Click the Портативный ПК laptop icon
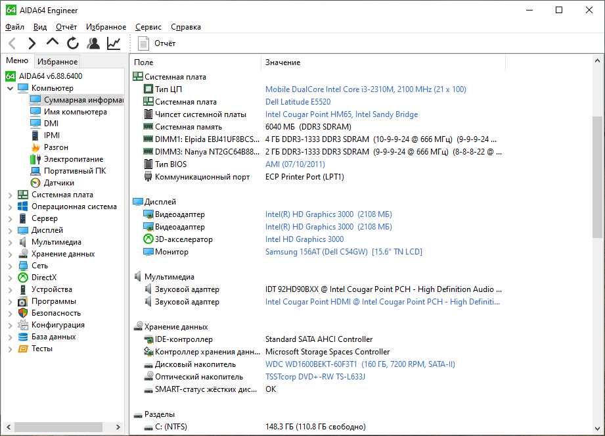Screen dimensions: 605x436 [x=35, y=171]
